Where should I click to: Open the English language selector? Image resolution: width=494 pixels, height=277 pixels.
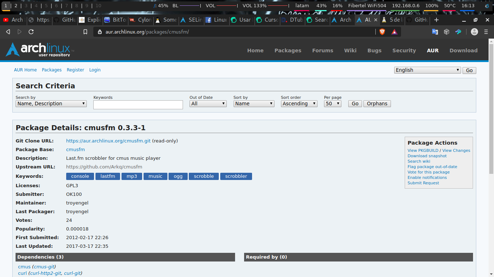pyautogui.click(x=427, y=70)
